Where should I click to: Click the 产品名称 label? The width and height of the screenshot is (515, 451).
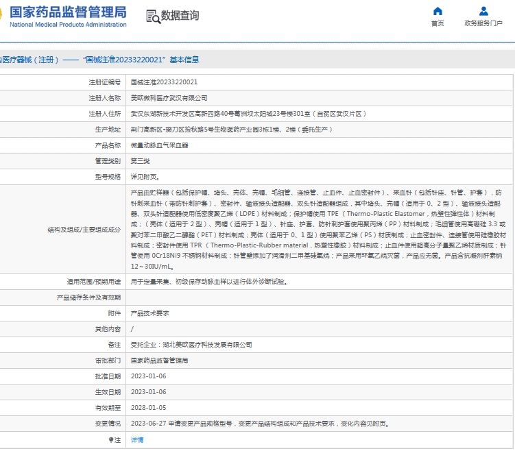(x=108, y=145)
